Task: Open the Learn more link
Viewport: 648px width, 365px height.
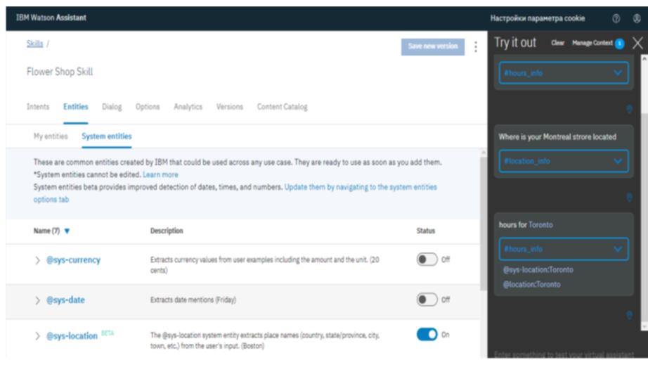Action: click(160, 174)
